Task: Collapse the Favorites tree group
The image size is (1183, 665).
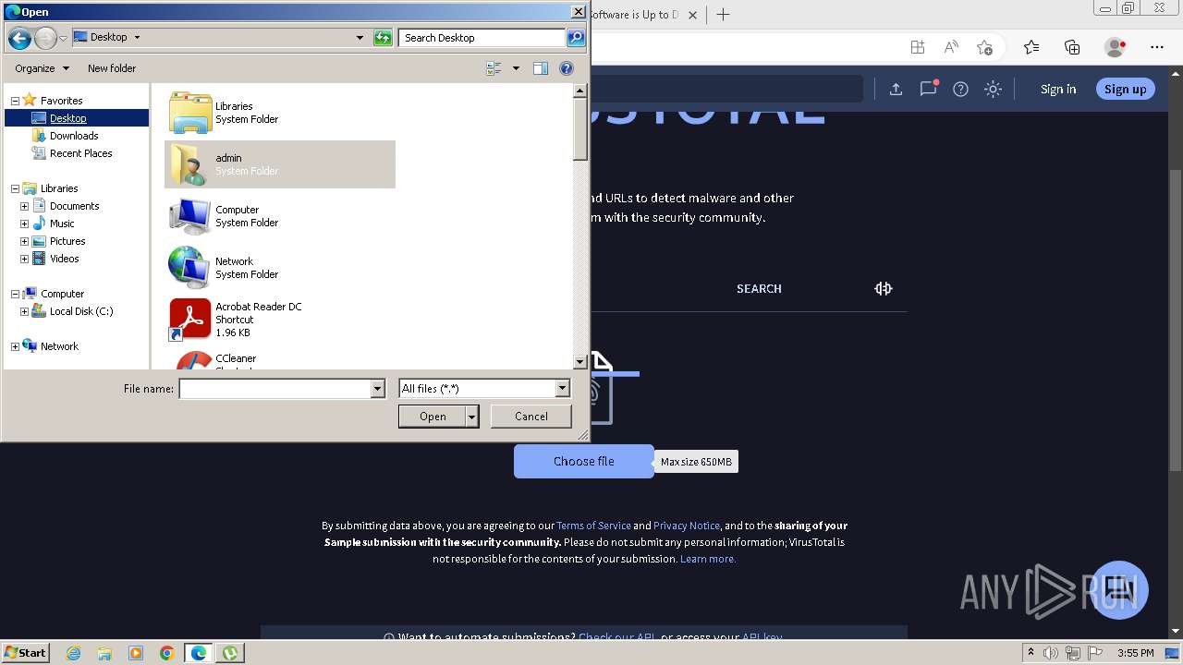Action: (15, 101)
